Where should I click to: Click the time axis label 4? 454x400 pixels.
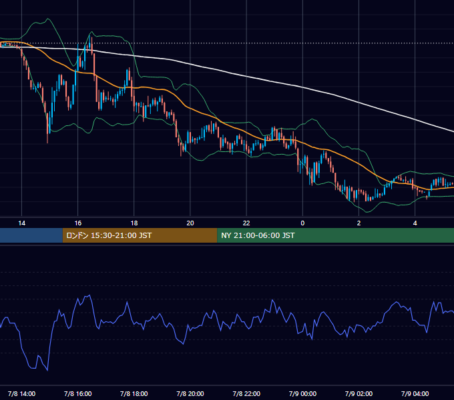coord(415,223)
